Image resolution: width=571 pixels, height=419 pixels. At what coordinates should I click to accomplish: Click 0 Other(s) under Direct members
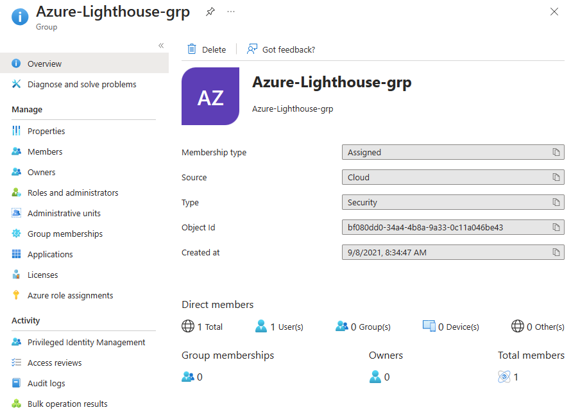coord(538,327)
